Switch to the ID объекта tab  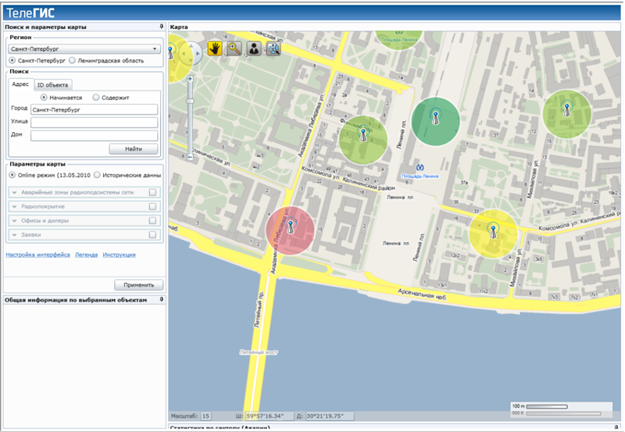coord(53,84)
